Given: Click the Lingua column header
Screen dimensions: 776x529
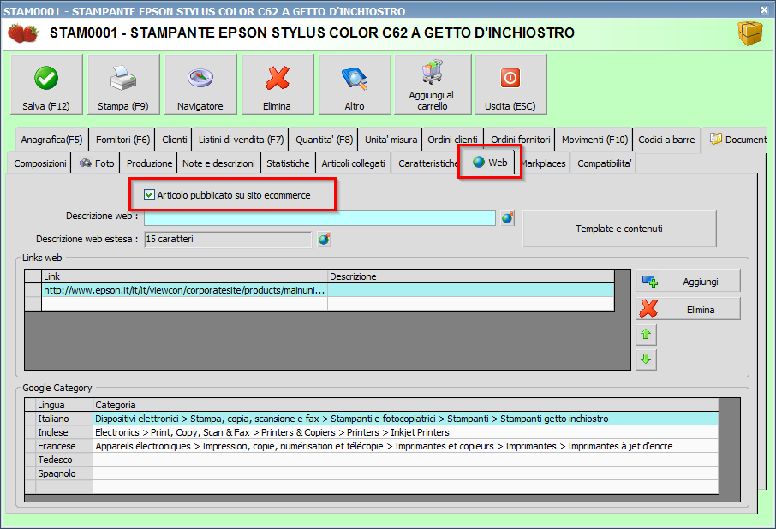Looking at the screenshot, I should (x=64, y=405).
